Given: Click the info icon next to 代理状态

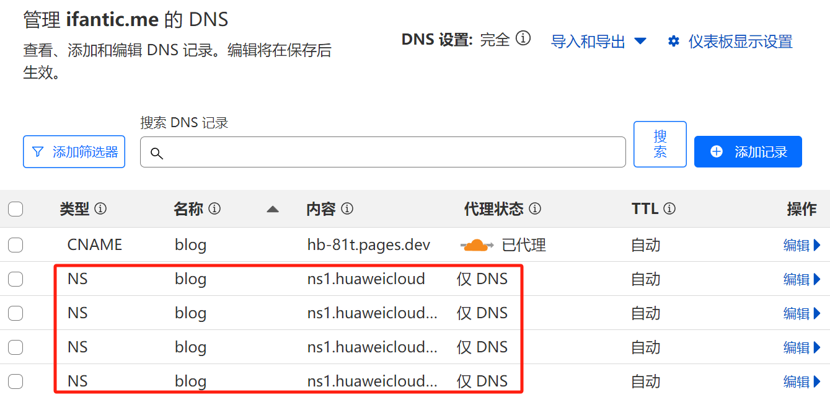Looking at the screenshot, I should [535, 209].
